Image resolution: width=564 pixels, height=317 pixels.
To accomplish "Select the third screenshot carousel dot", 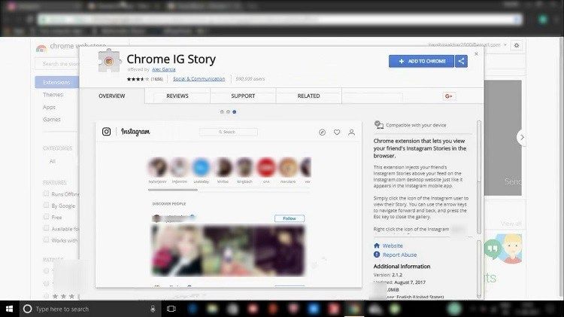I will coord(234,112).
